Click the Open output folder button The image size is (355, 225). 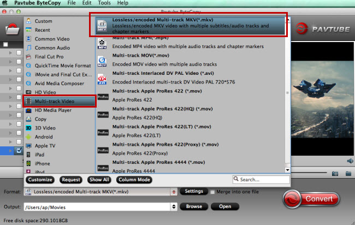coord(225,206)
